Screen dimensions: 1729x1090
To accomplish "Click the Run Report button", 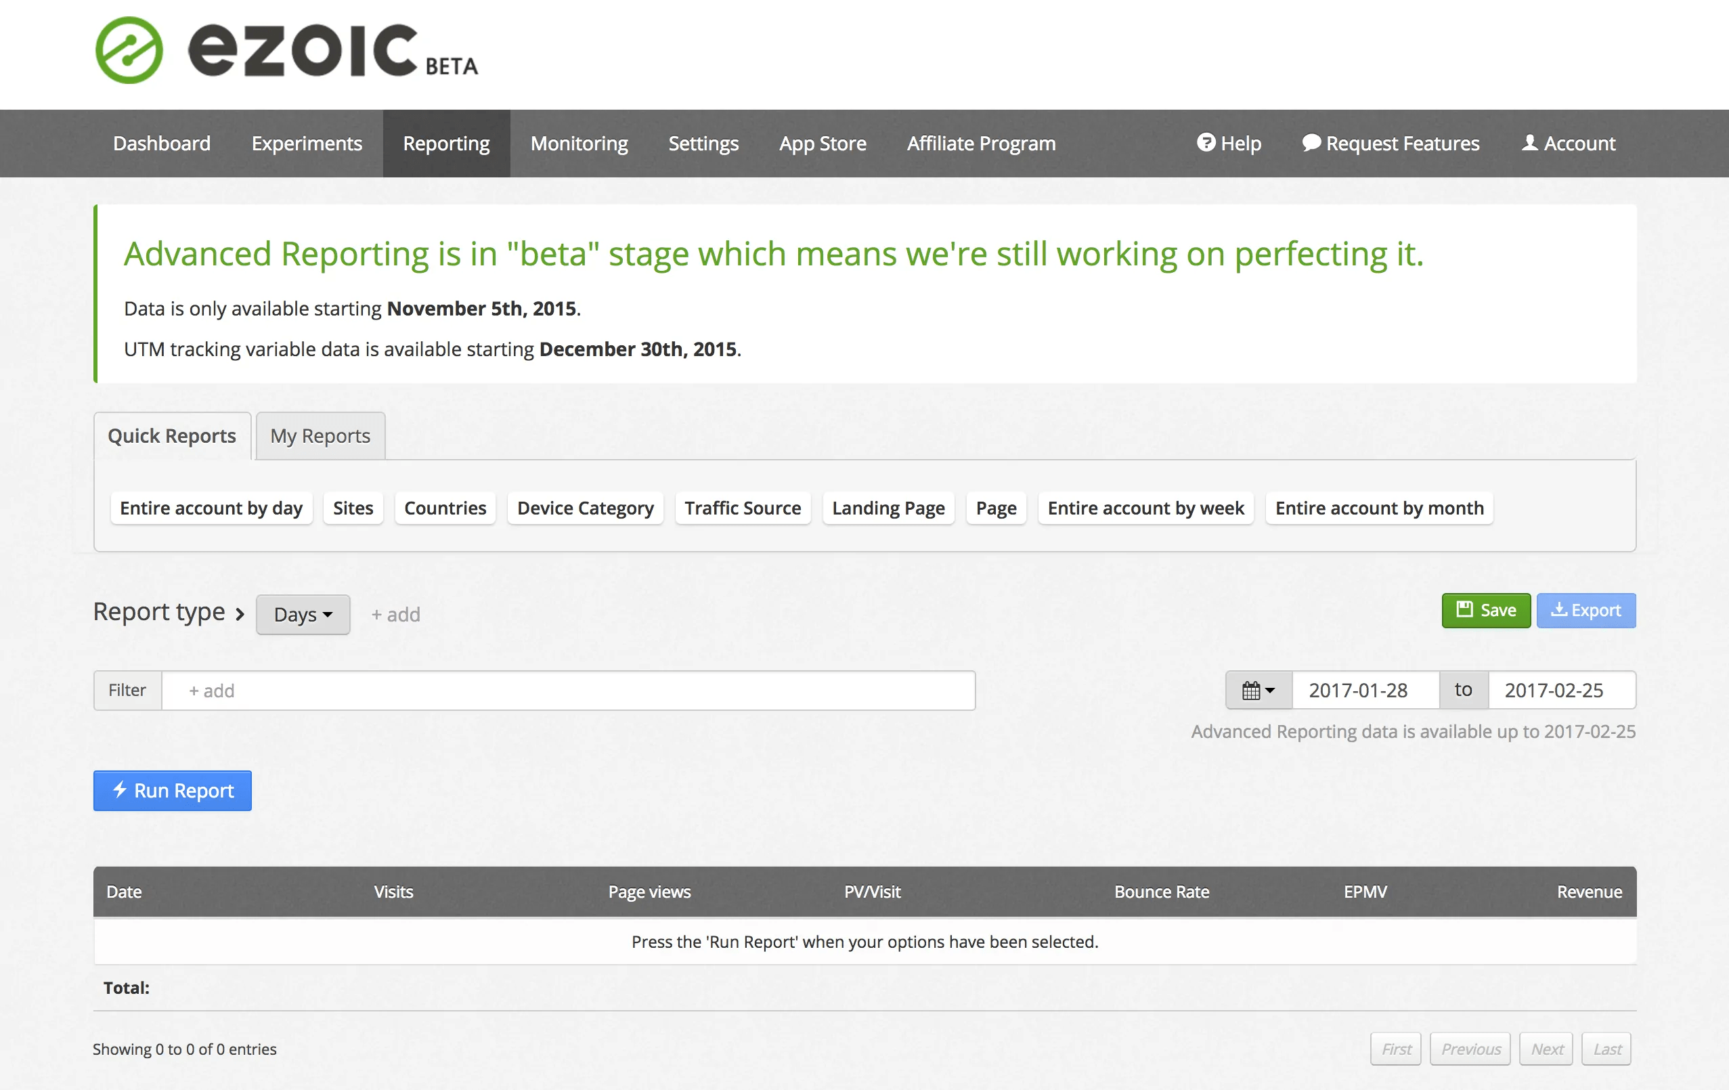I will pyautogui.click(x=173, y=790).
